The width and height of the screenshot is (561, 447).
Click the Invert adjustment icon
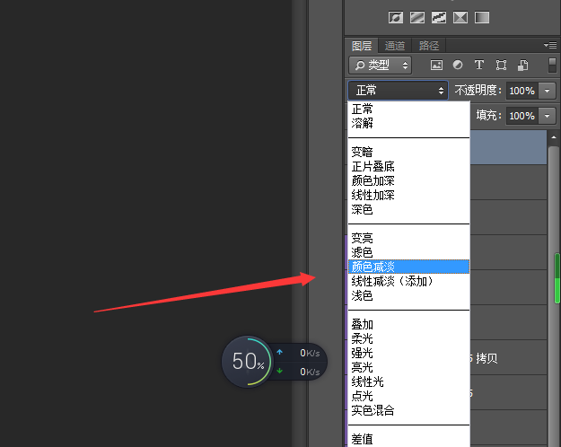[396, 17]
